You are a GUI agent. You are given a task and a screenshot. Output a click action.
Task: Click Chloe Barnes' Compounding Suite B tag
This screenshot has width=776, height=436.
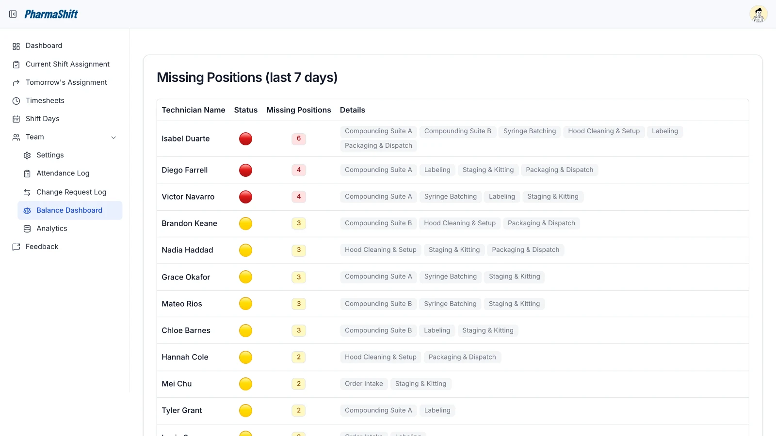pyautogui.click(x=378, y=330)
